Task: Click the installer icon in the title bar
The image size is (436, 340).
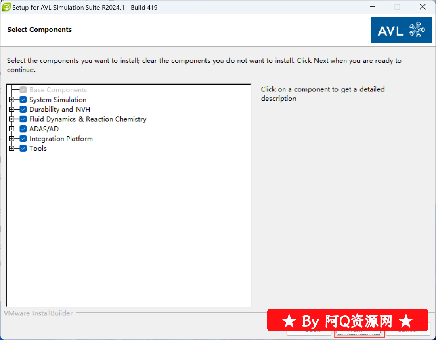Action: (6, 7)
